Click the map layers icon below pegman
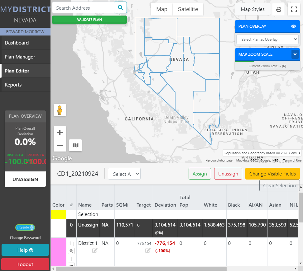The width and height of the screenshot is (303, 271). 75,145
